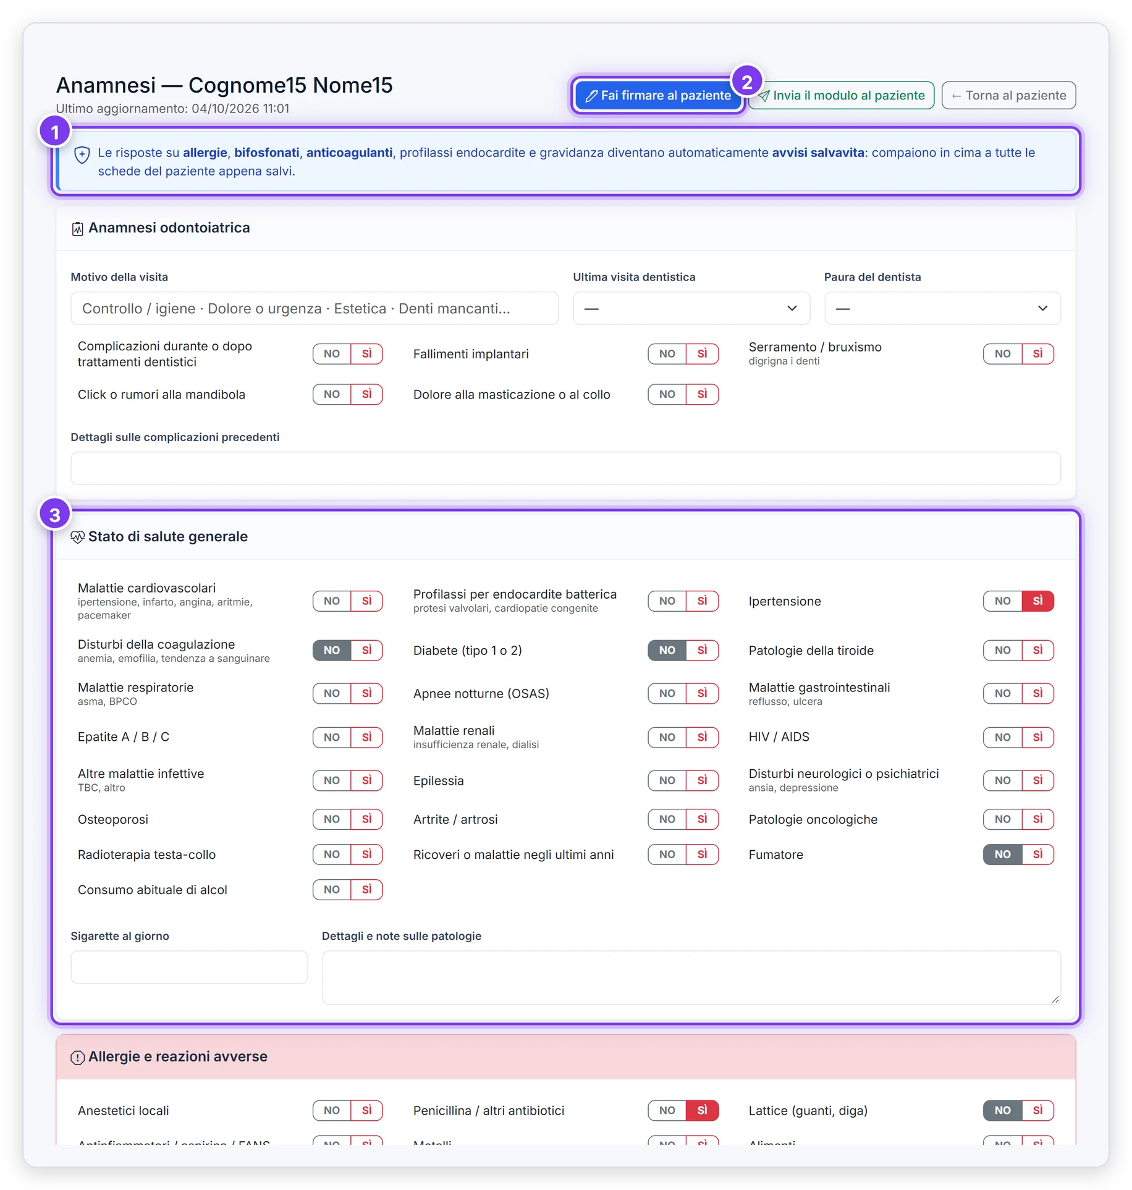Set Patologie oncologiche to NO
This screenshot has height=1190, width=1132.
click(x=1002, y=819)
